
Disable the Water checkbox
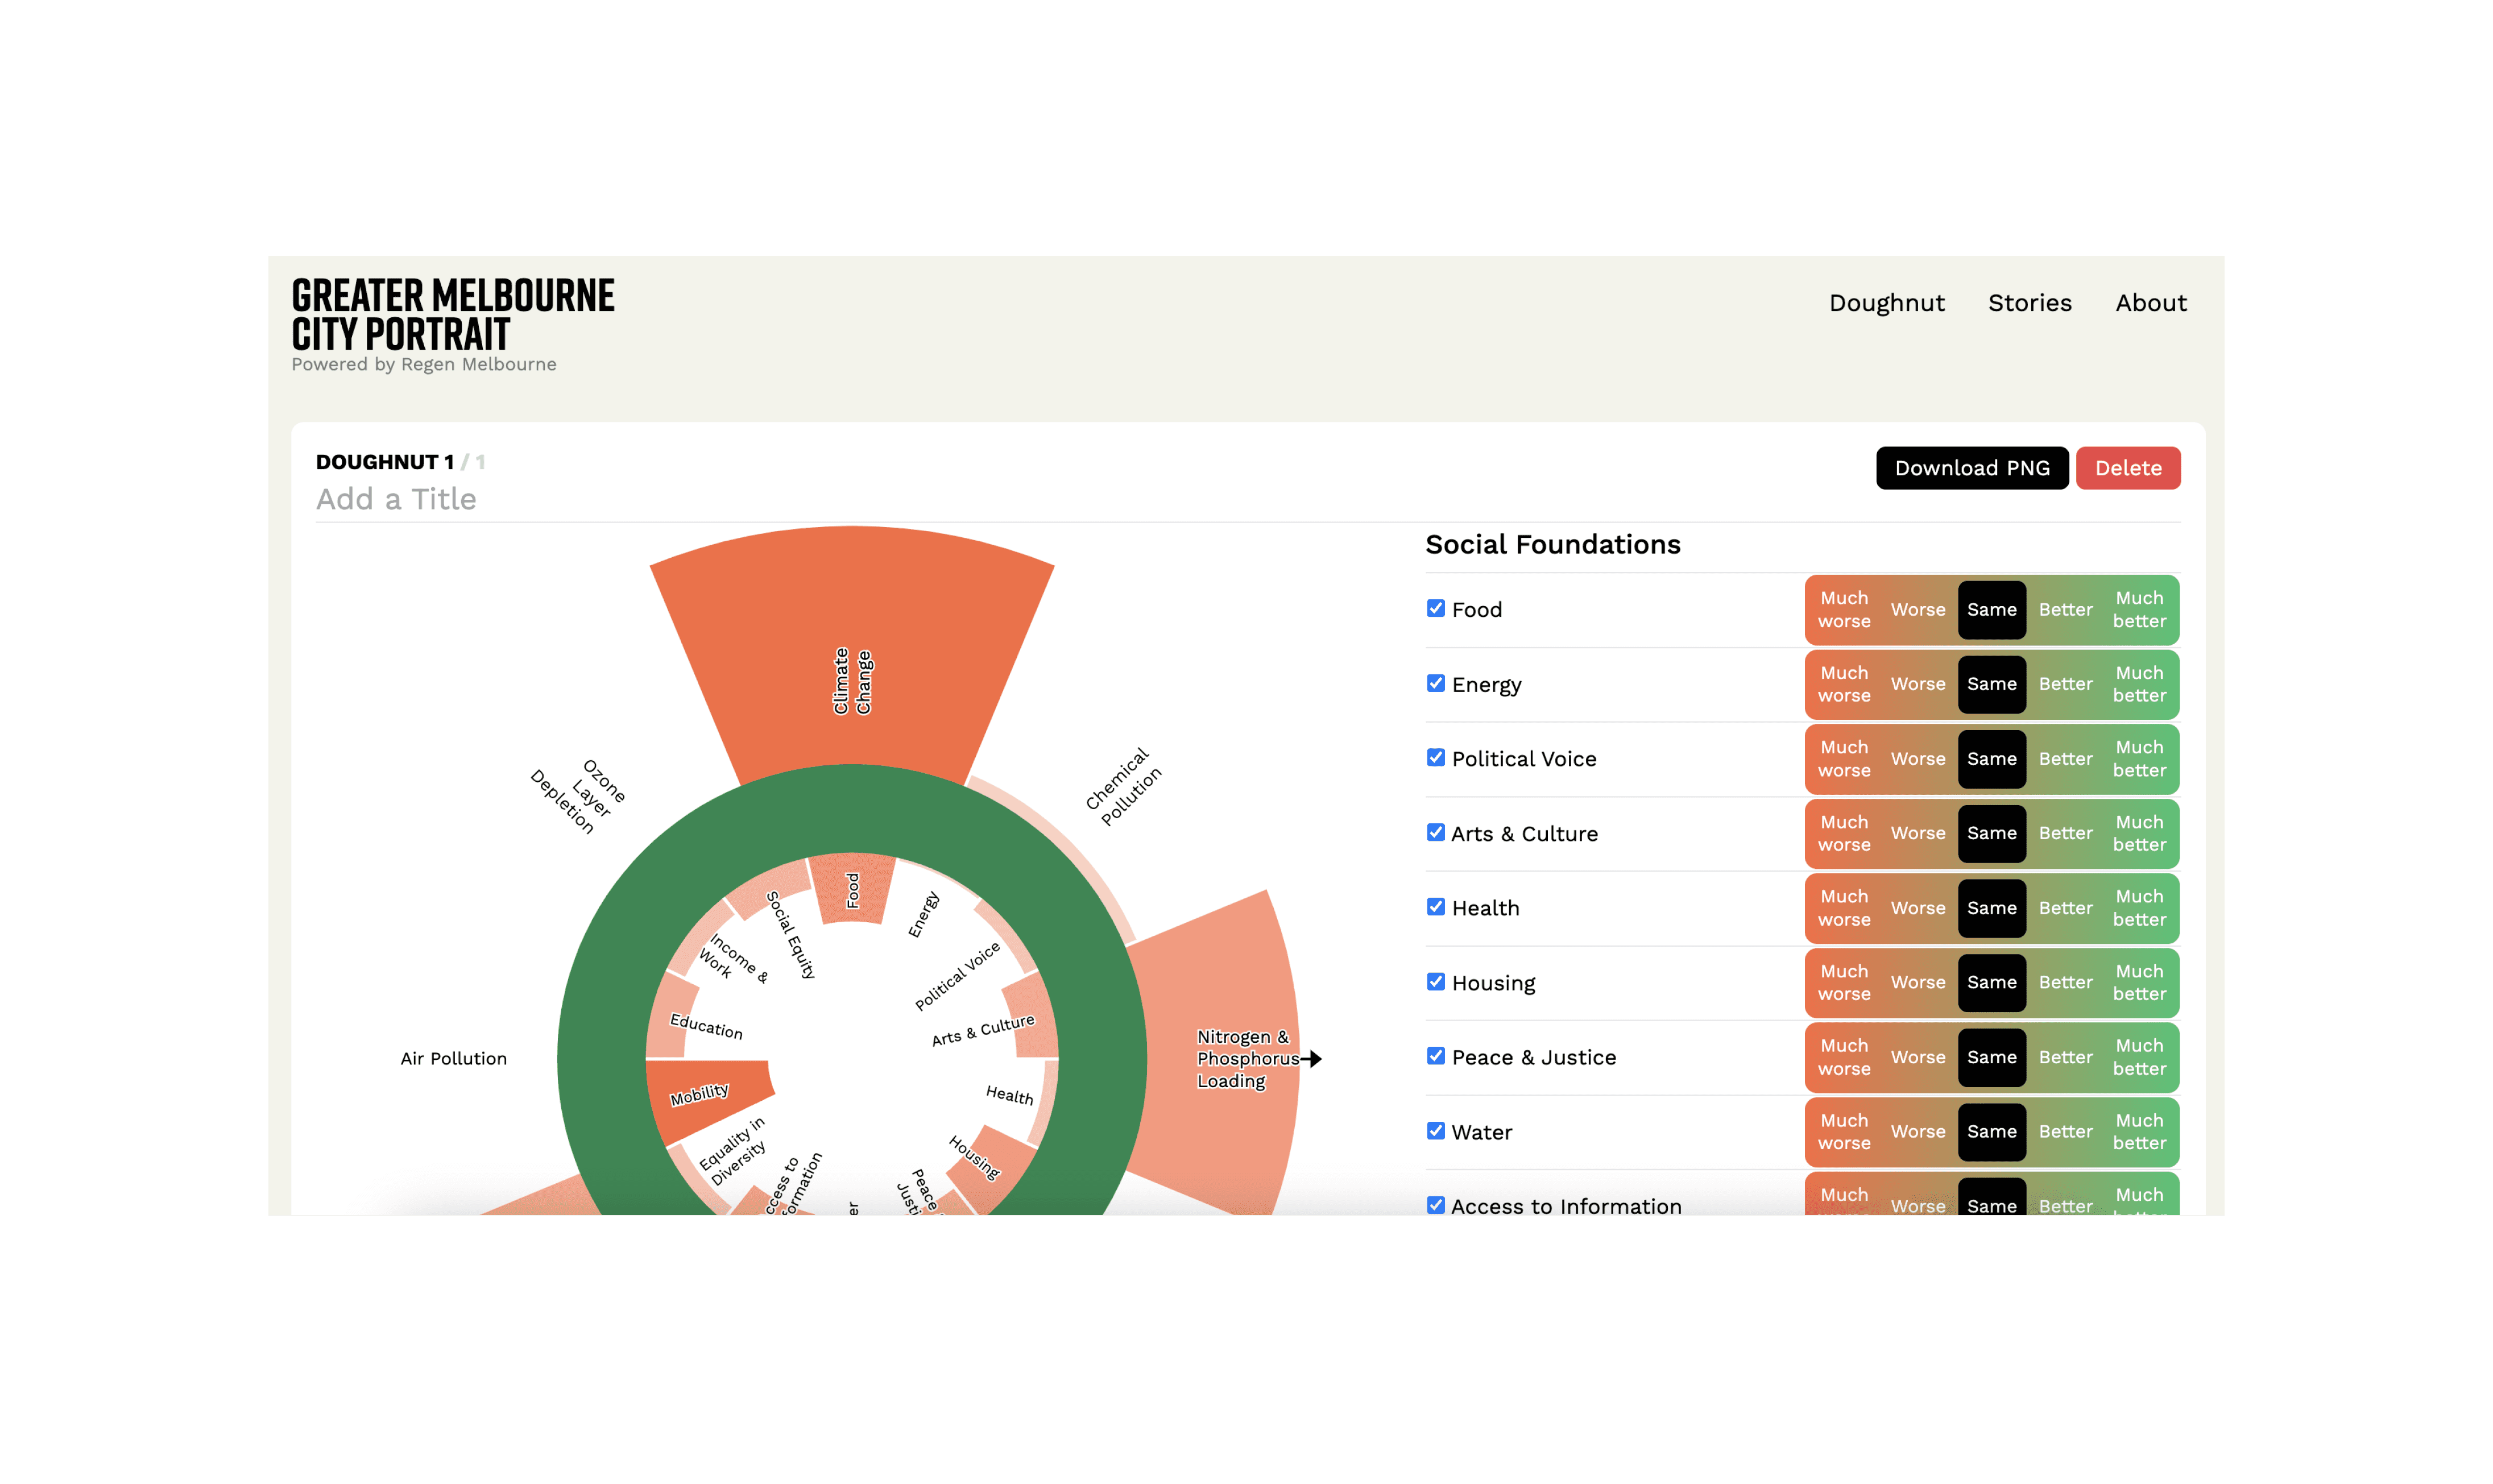[x=1436, y=1130]
